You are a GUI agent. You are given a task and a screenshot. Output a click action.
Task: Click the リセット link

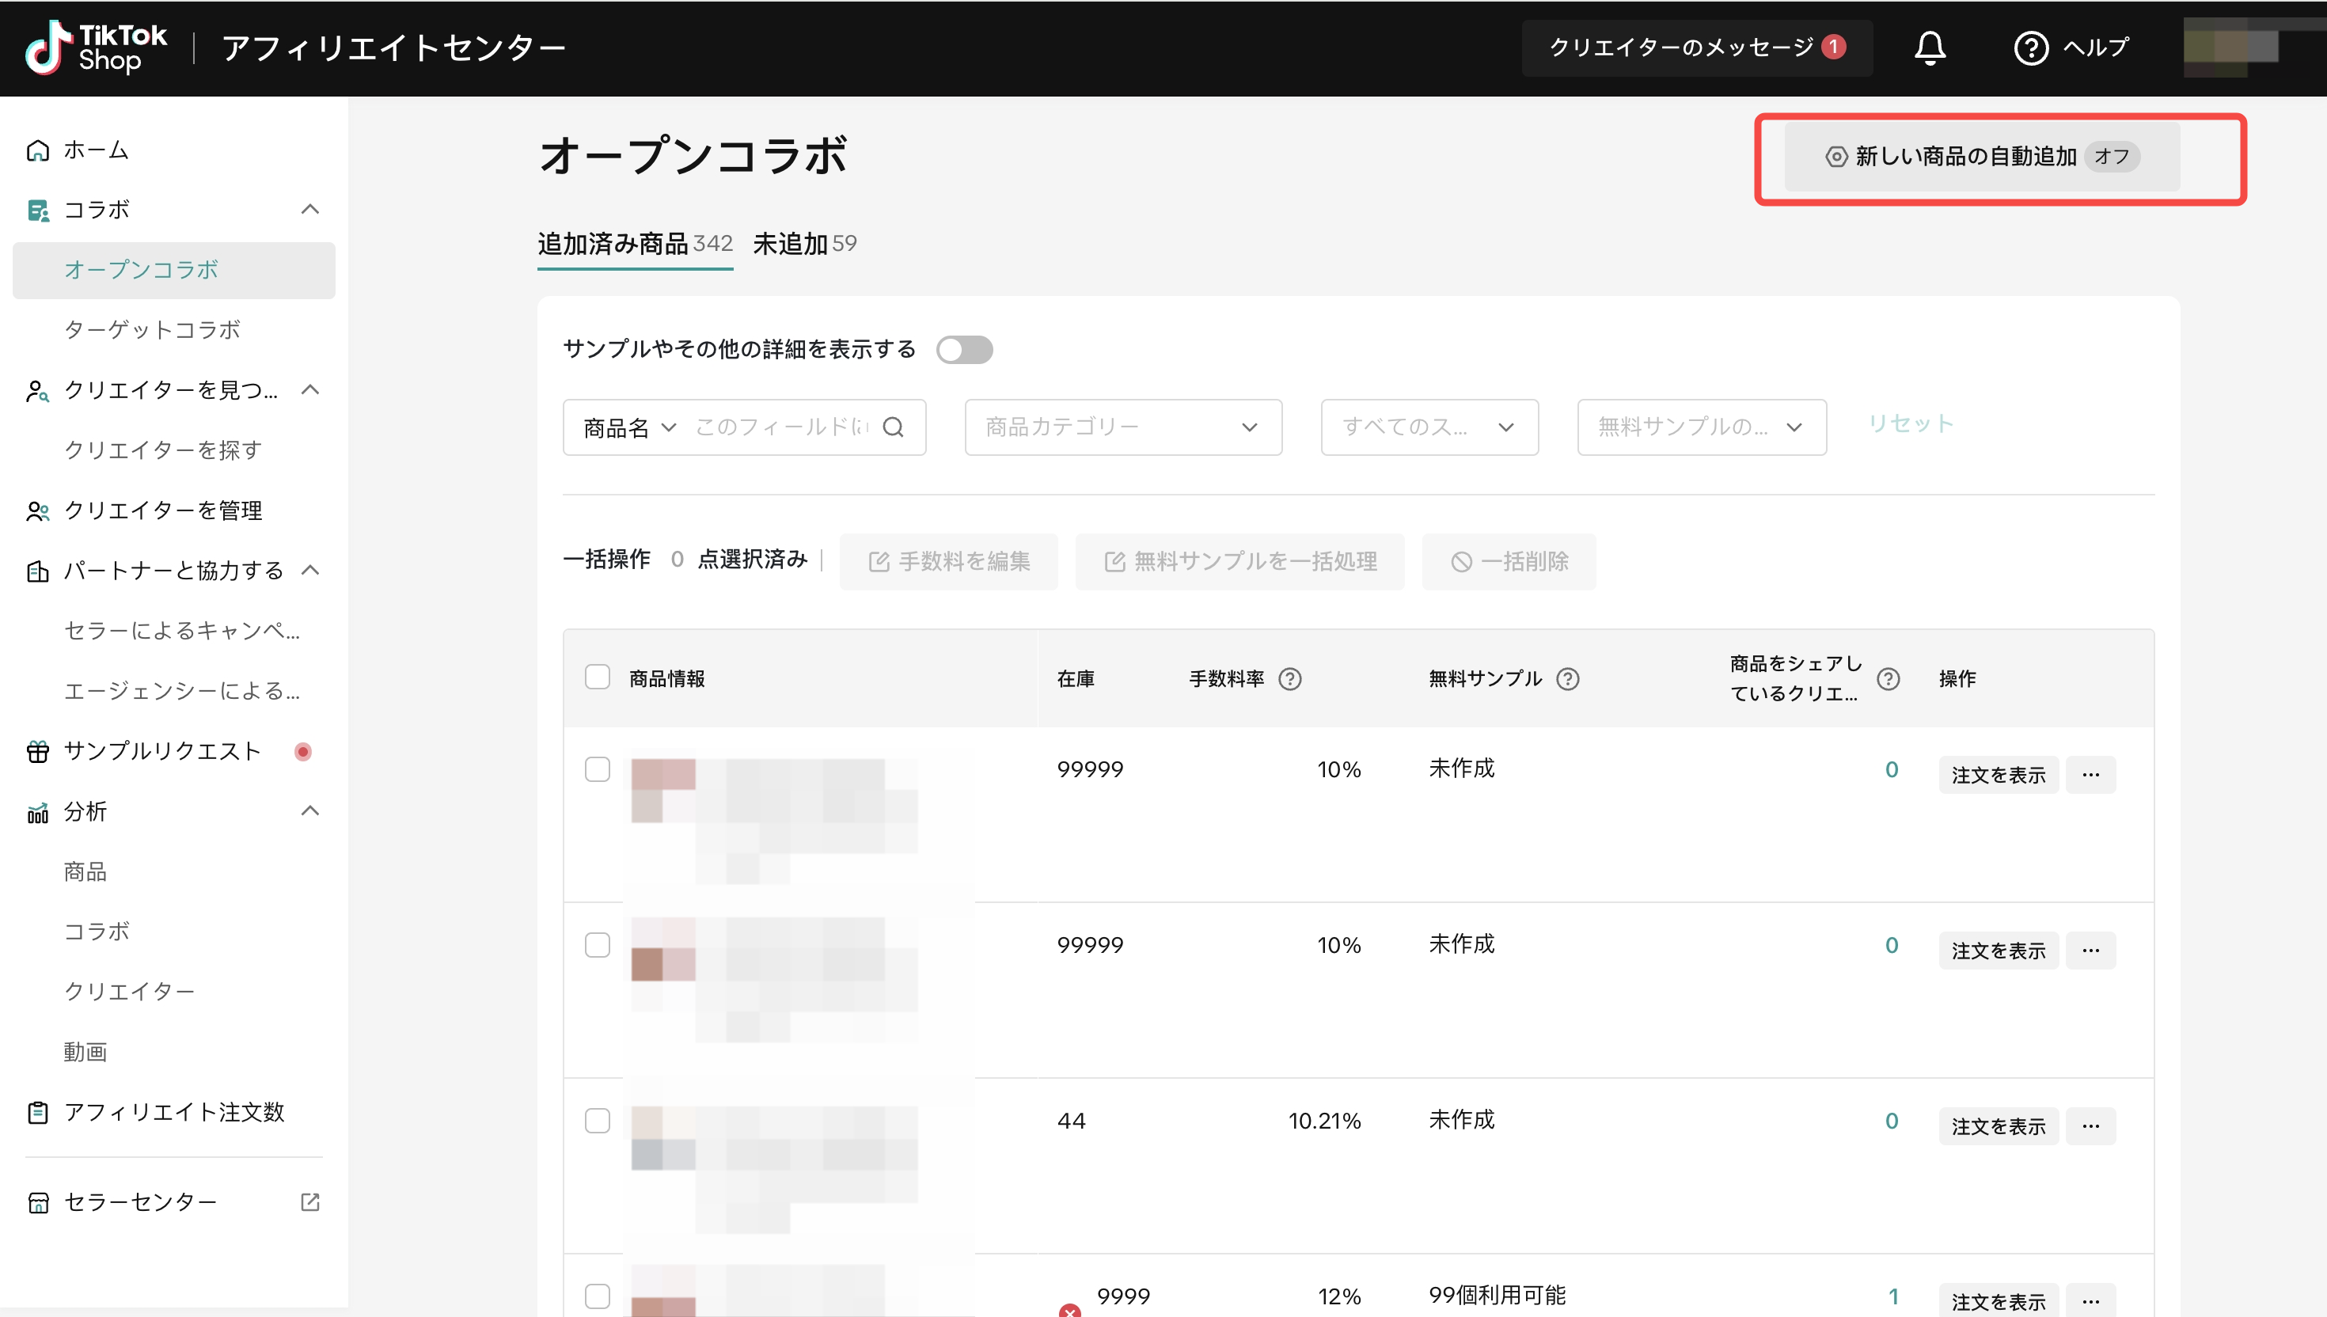[x=1910, y=424]
